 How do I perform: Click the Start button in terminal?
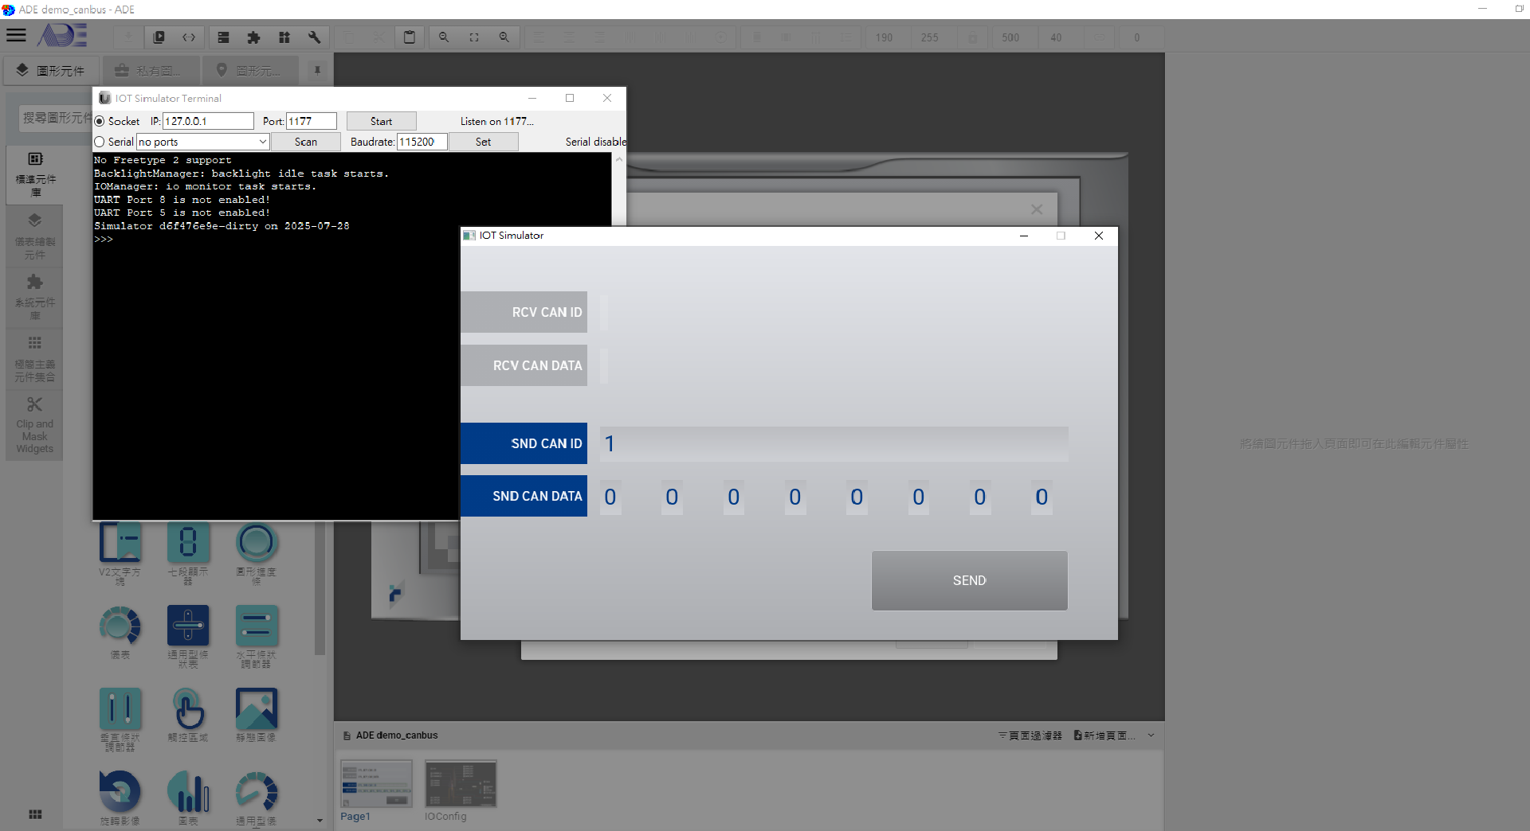[381, 121]
